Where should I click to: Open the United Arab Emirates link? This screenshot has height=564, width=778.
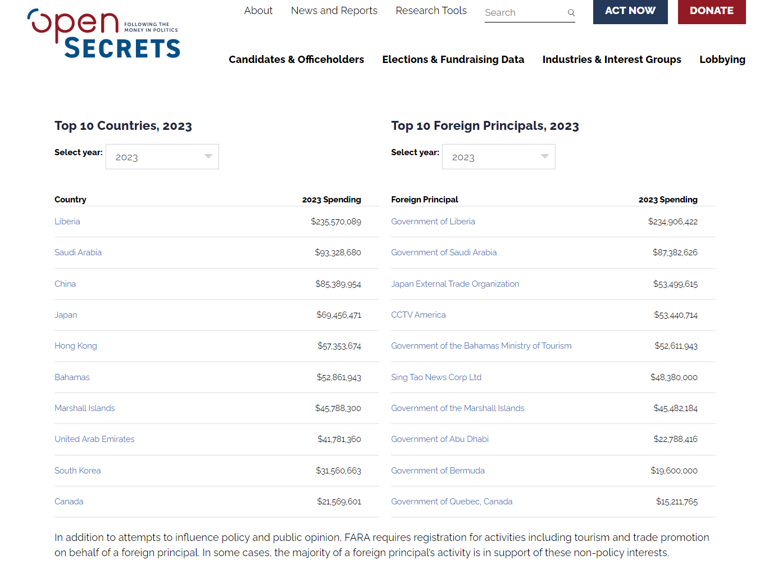click(94, 439)
